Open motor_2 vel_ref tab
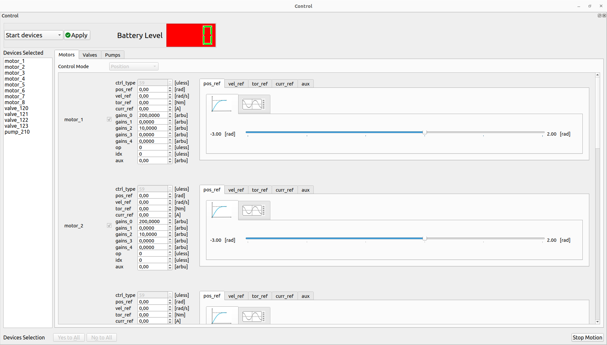607x345 pixels. [236, 190]
